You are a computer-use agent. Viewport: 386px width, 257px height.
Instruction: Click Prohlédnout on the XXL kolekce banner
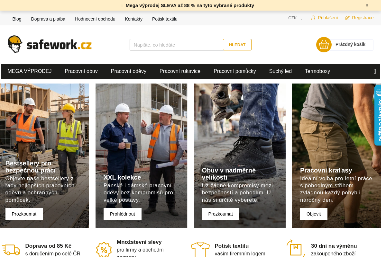[122, 214]
